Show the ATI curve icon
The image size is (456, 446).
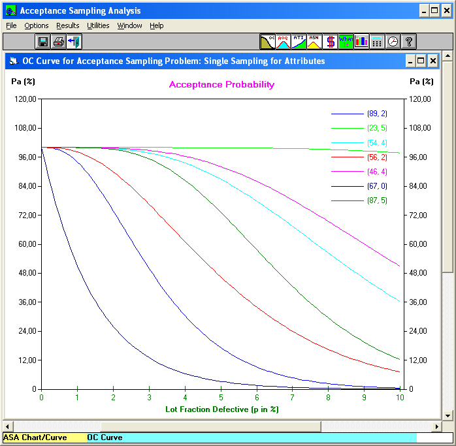[x=299, y=42]
